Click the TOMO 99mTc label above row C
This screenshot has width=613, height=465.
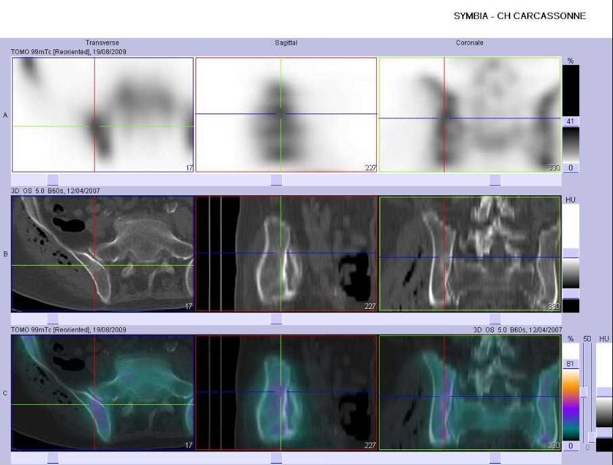(68, 330)
